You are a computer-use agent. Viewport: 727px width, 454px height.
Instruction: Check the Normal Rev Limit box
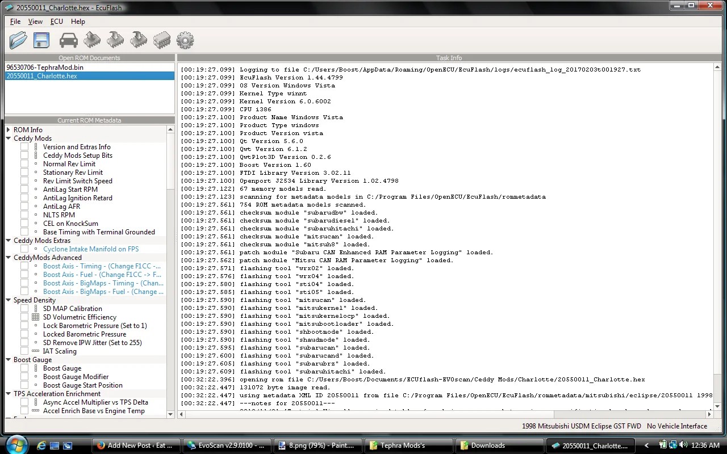tap(24, 164)
